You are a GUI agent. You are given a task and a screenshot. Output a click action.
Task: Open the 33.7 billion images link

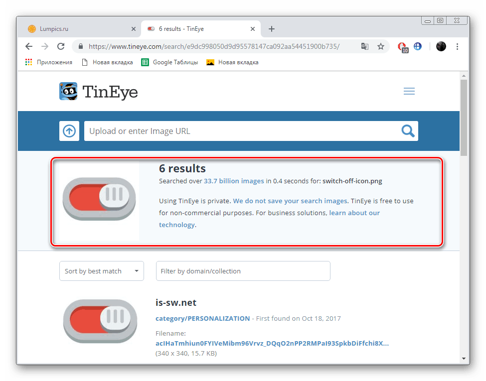pos(234,181)
